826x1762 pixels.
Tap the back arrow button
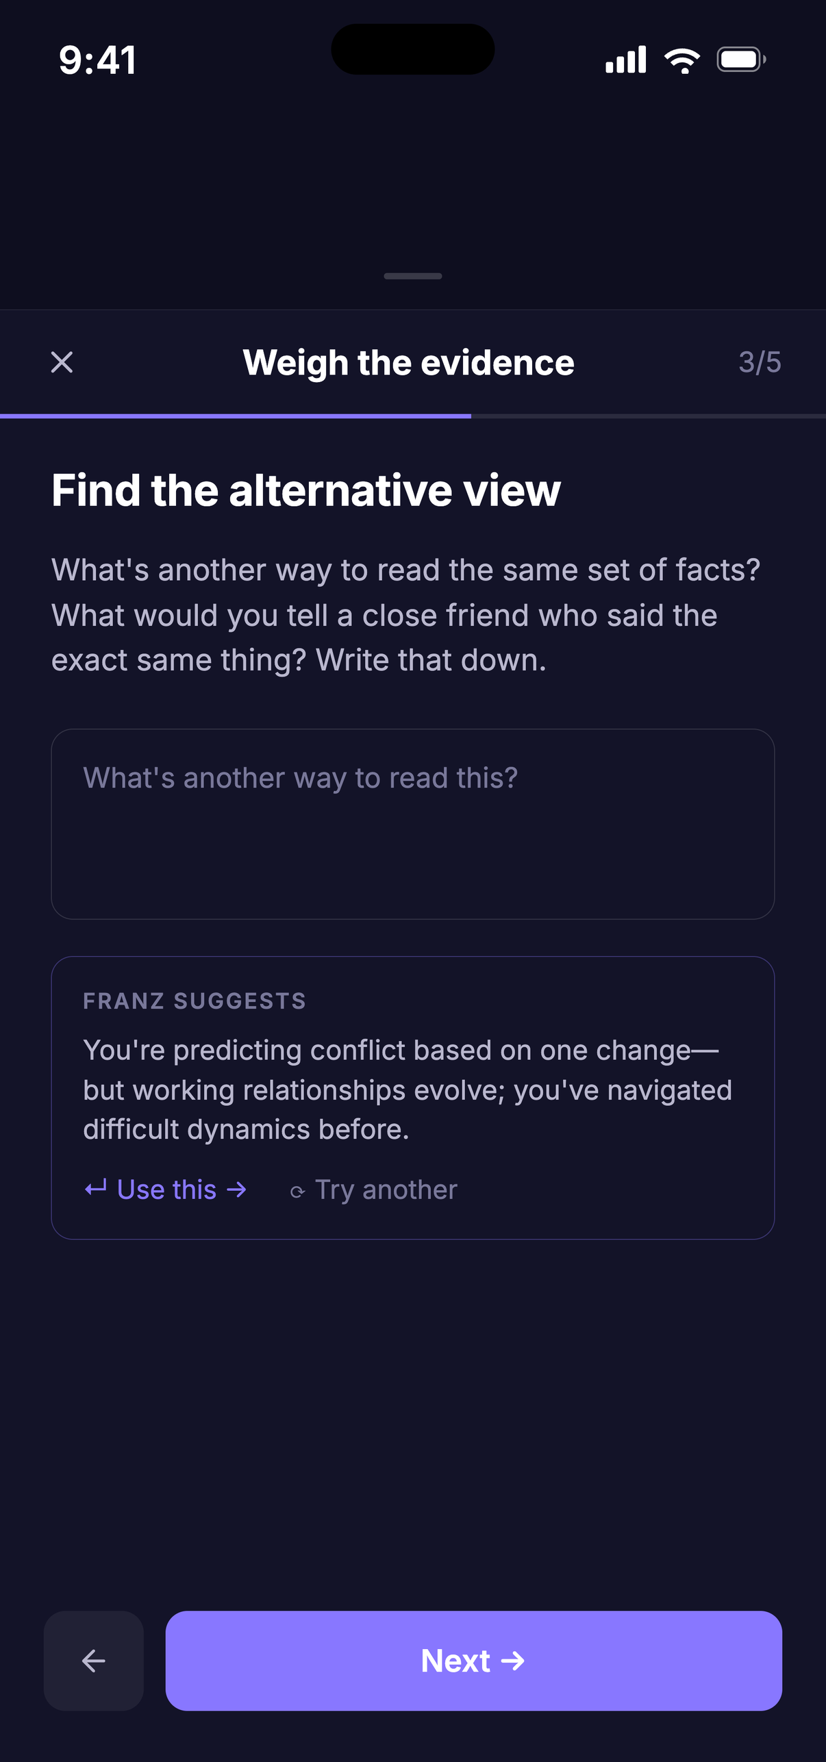tap(94, 1661)
